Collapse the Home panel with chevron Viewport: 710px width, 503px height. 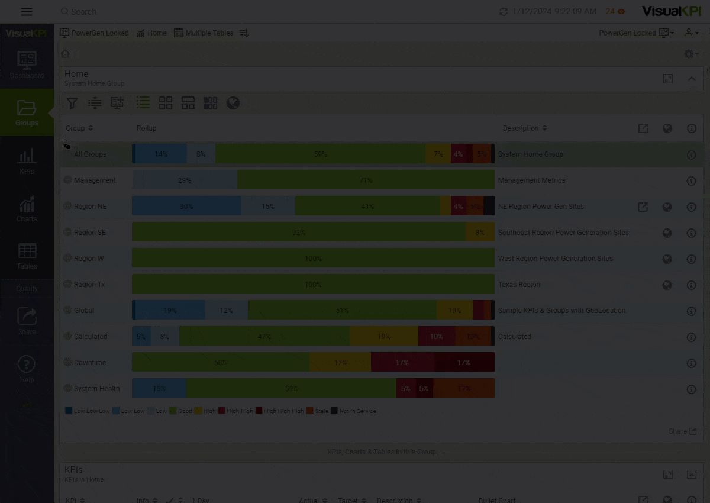pos(691,79)
